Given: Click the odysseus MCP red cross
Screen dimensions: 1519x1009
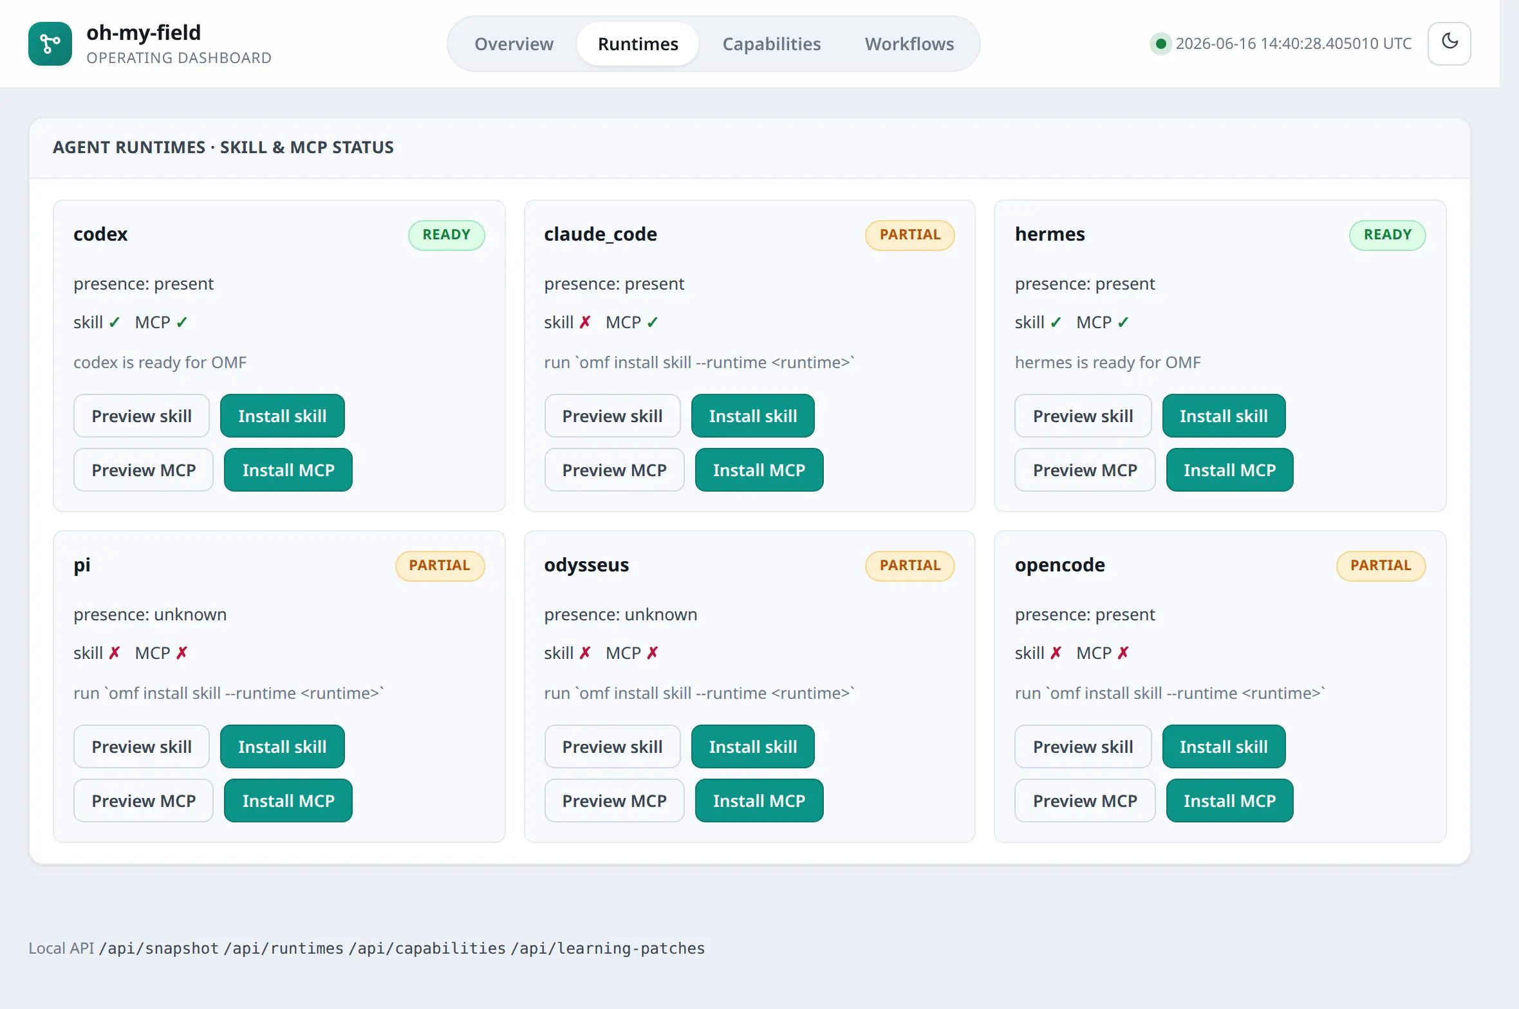Looking at the screenshot, I should (x=653, y=653).
